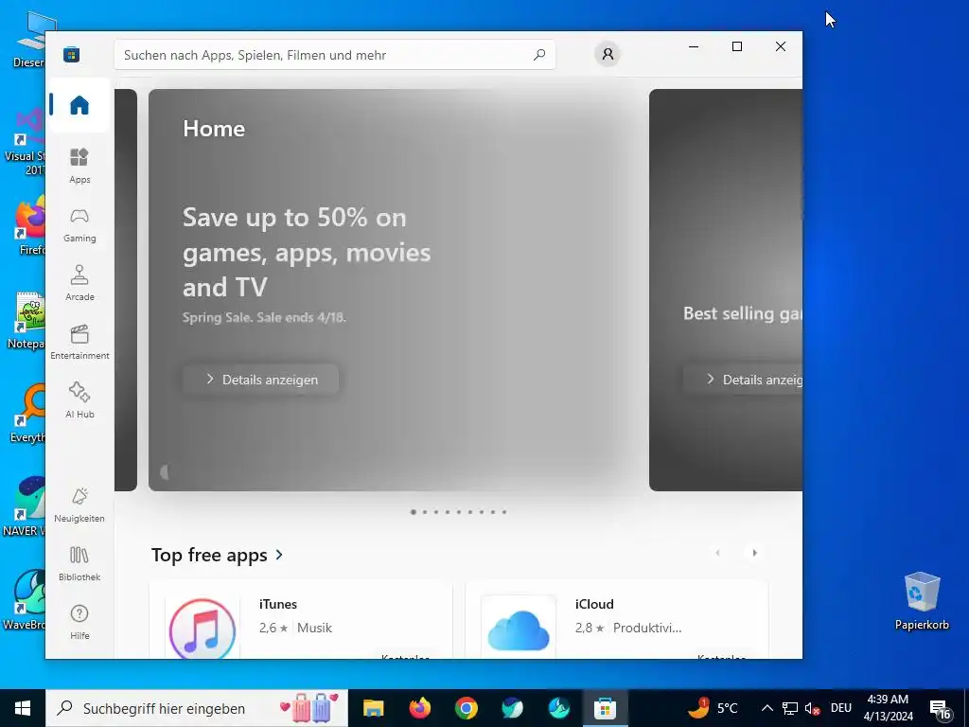Click the search magnifier icon in the Store
969x727 pixels.
pyautogui.click(x=538, y=54)
